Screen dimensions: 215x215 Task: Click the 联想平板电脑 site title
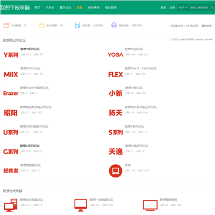coord(15,8)
